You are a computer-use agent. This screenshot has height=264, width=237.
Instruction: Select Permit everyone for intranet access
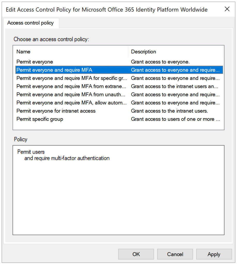[56, 111]
